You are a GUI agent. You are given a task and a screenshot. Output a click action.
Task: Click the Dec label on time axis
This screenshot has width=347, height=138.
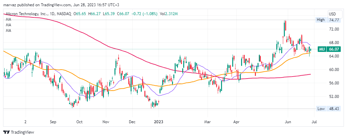132,122
